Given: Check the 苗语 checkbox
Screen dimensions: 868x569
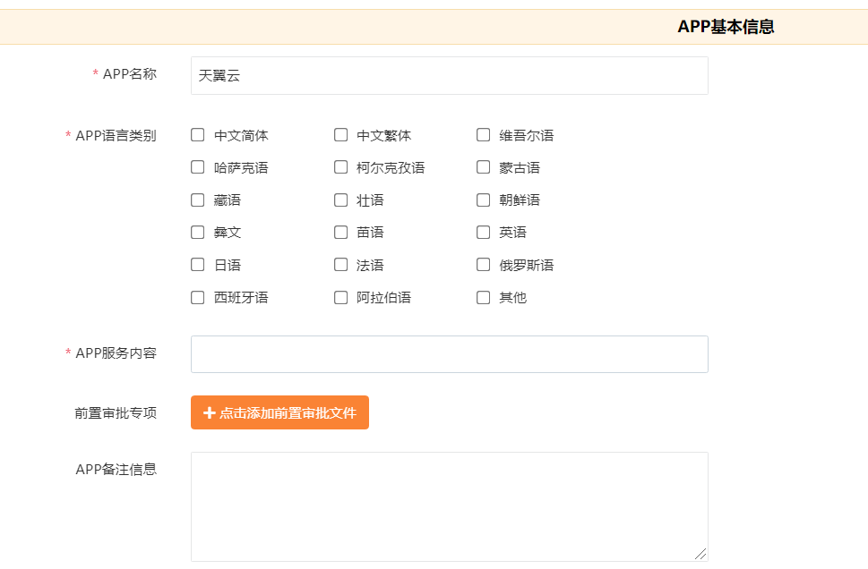Looking at the screenshot, I should [x=341, y=233].
